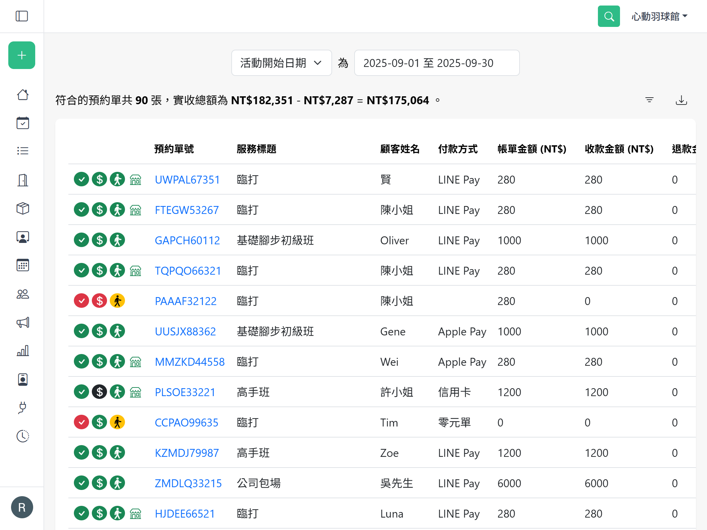Click the green search button
This screenshot has height=530, width=707.
coord(609,16)
